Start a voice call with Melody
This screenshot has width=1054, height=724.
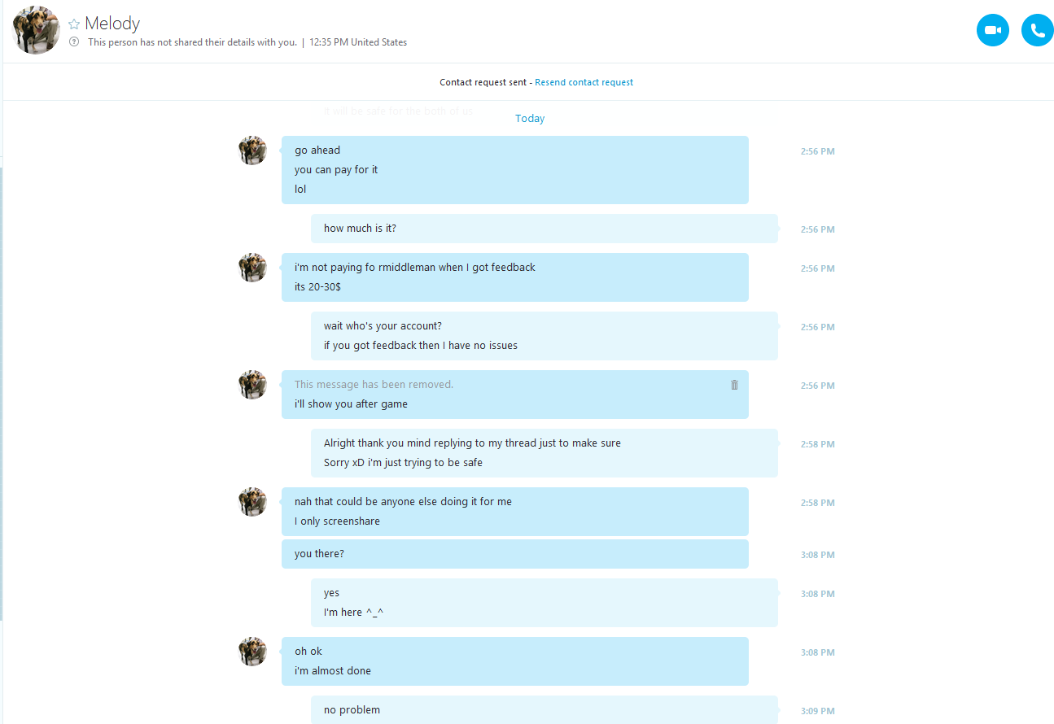click(x=1037, y=31)
